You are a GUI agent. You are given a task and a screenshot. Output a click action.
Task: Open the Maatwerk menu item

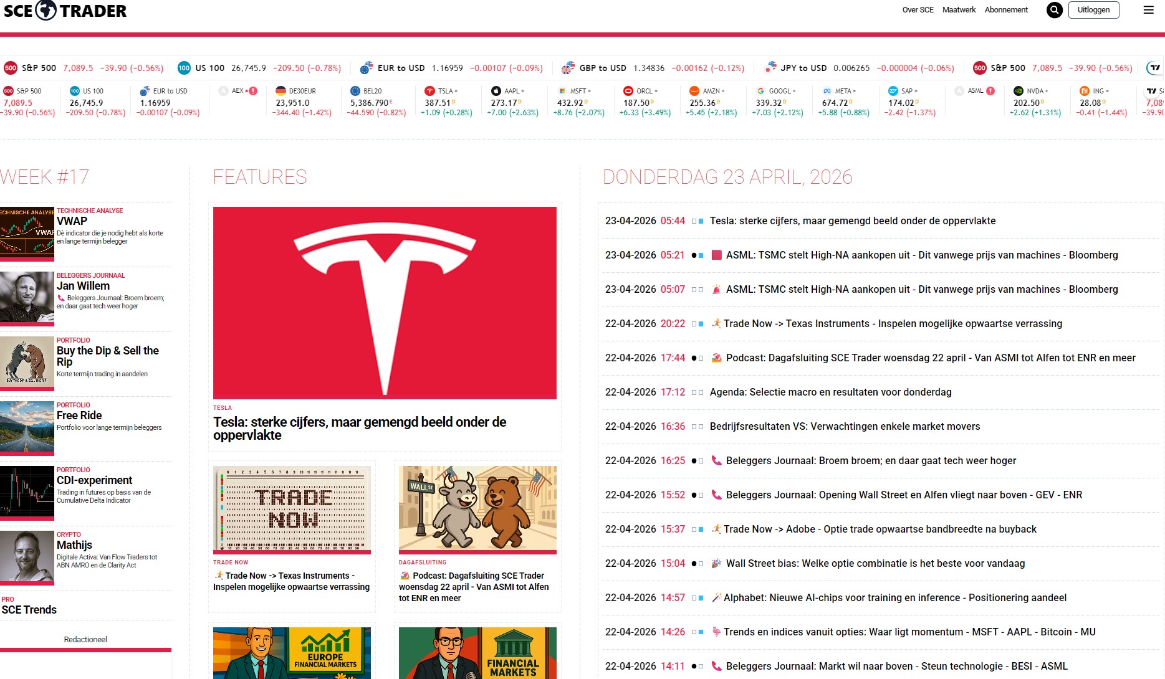959,10
